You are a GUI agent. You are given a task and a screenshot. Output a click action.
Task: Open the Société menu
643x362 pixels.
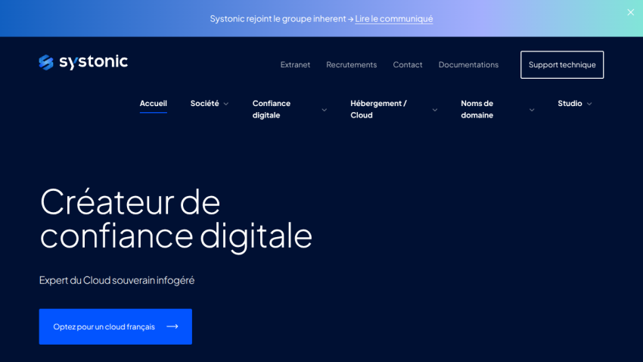tap(205, 104)
